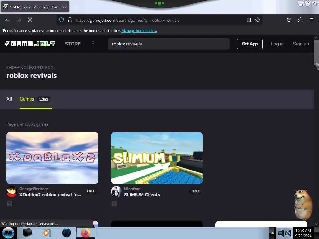Screen dimensions: 319x239
Task: Close the "roblox revivals" games tab
Action: click(64, 7)
